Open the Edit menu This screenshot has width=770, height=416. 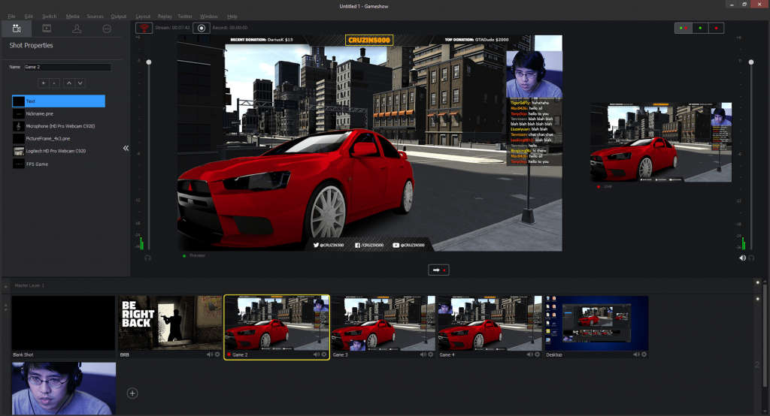point(29,17)
